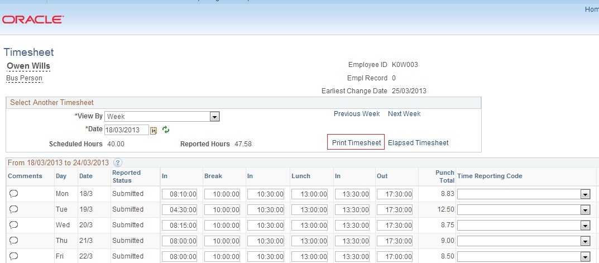This screenshot has width=599, height=263.
Task: Click Employee ID value K0W003
Action: [x=405, y=65]
